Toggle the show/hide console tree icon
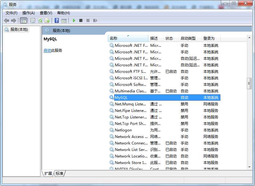The height and width of the screenshot is (186, 255). pyautogui.click(x=23, y=20)
